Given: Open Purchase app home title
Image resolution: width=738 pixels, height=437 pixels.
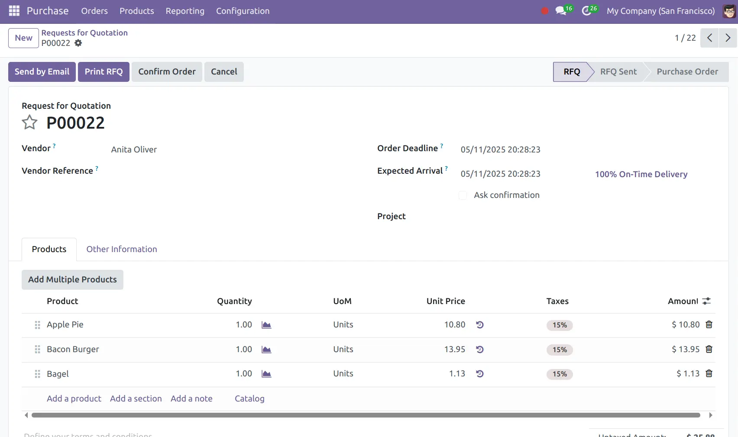Looking at the screenshot, I should (48, 11).
